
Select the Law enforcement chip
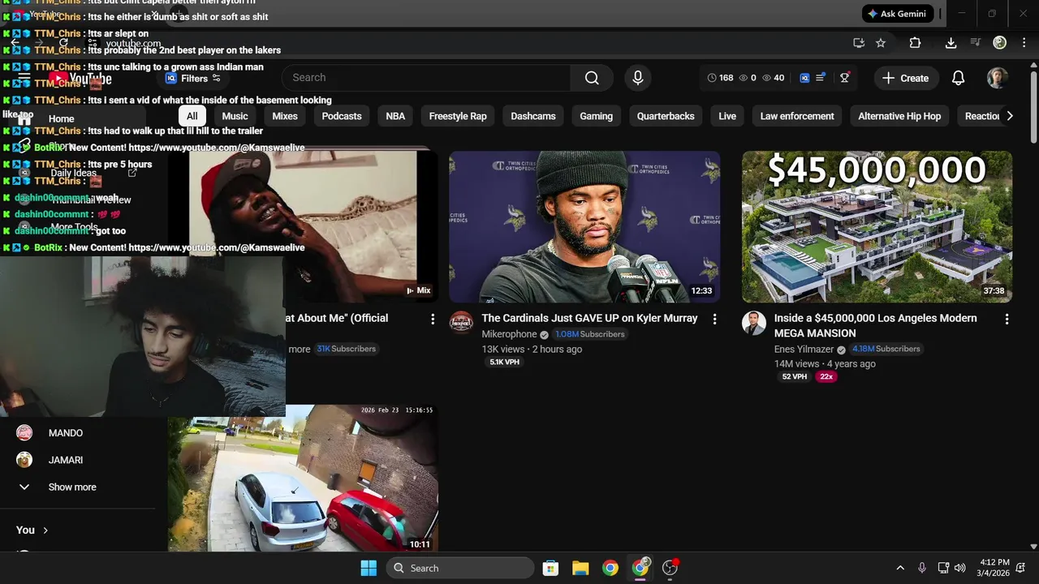[797, 116]
